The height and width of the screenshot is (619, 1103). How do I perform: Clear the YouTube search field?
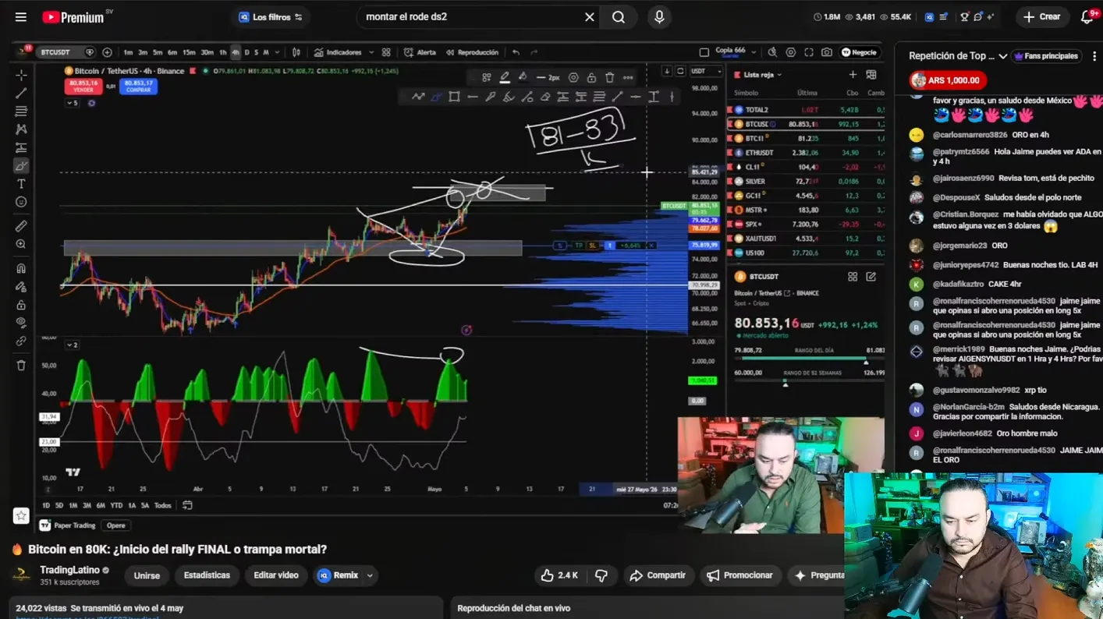(590, 16)
